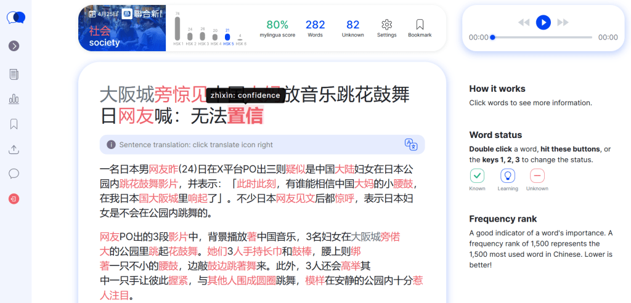Click the audio progress slider handle
The image size is (631, 303).
click(x=492, y=37)
